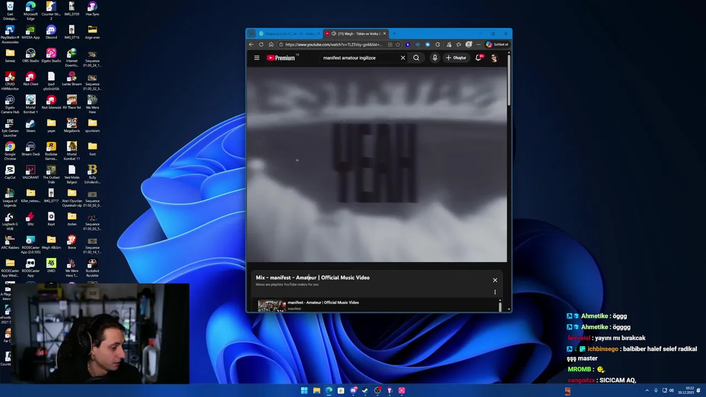The width and height of the screenshot is (706, 397).
Task: Start voice search with the microphone
Action: (435, 58)
